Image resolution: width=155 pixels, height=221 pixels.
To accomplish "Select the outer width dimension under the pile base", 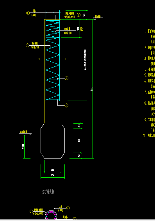I will 53,175.
